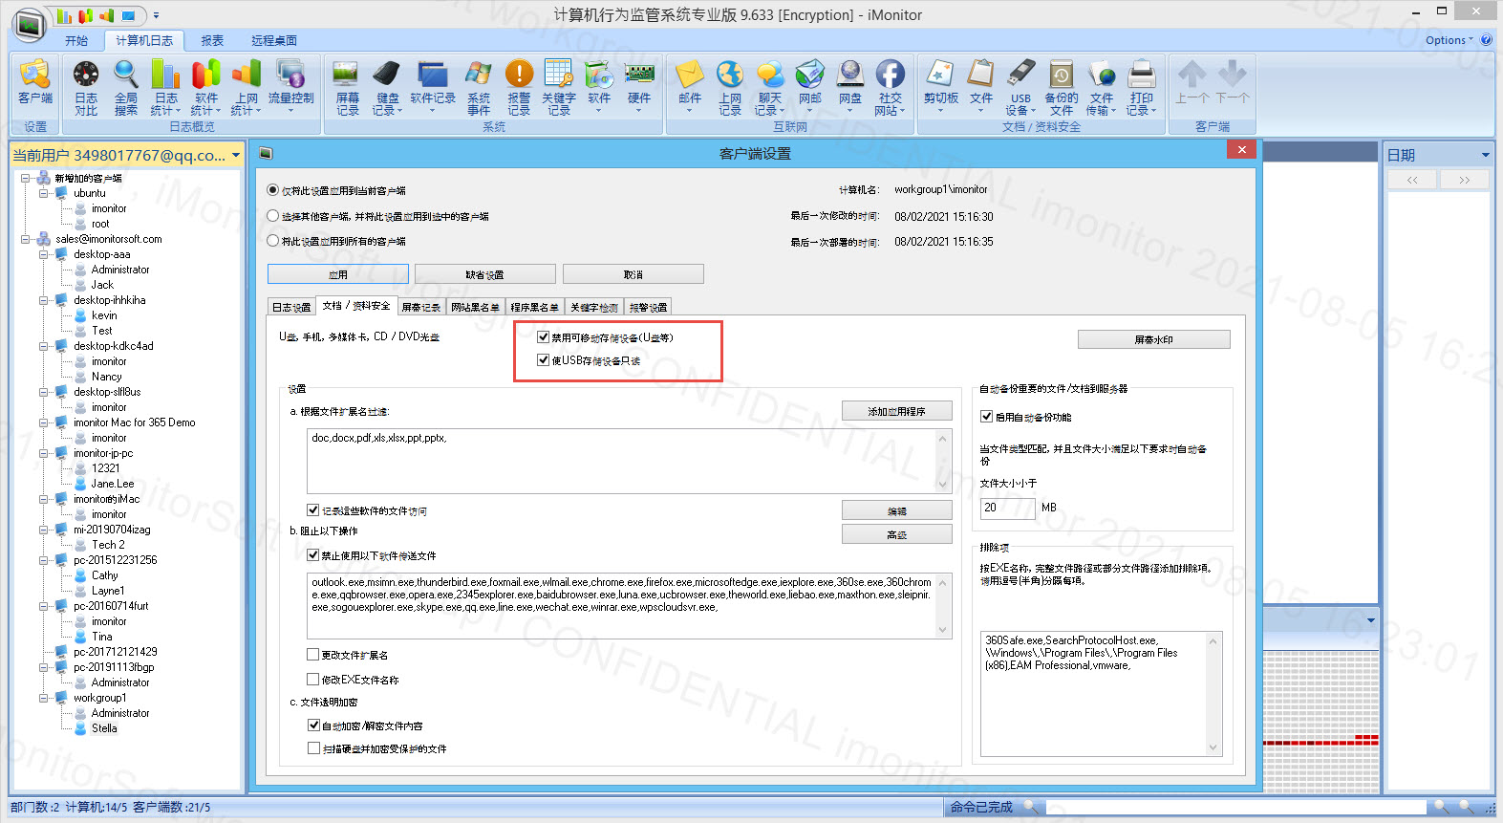Click the 缺省设置 default settings button
The image size is (1503, 823).
tap(485, 274)
